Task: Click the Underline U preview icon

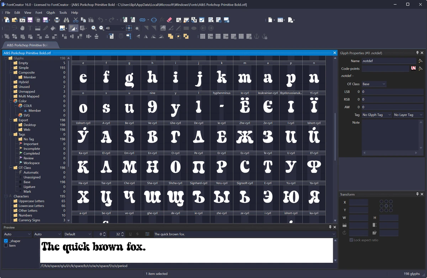Action: pos(131,234)
